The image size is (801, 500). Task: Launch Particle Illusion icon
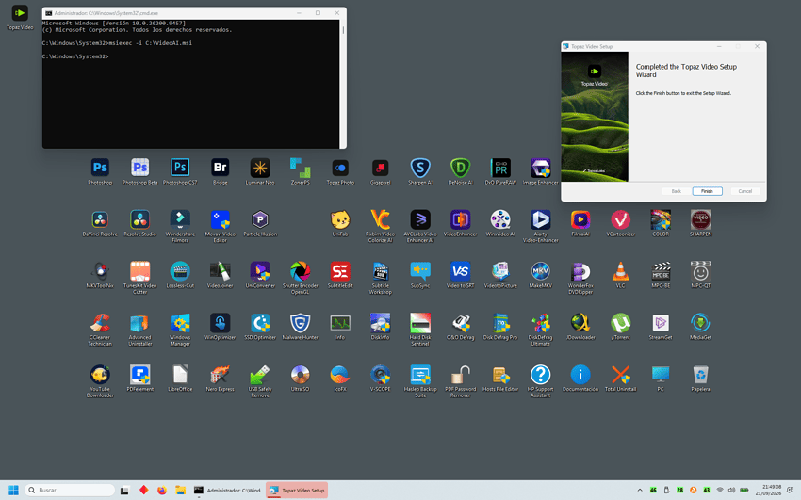pyautogui.click(x=260, y=223)
